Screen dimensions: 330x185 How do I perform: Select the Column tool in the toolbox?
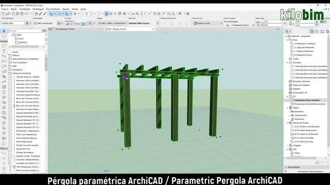tap(4, 51)
